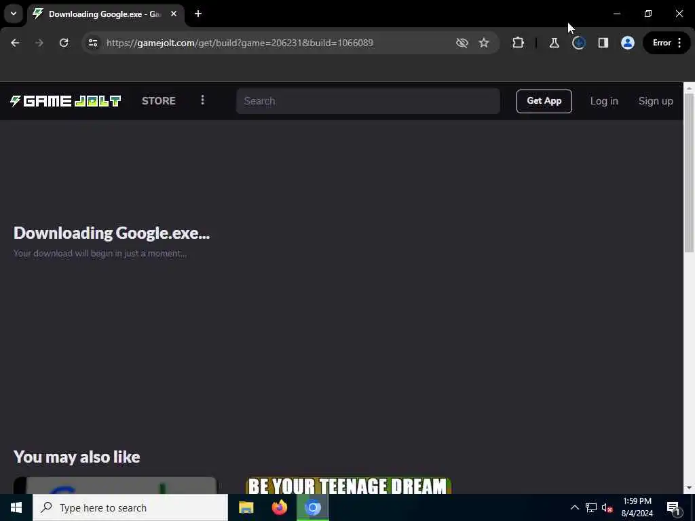Open the Error Chrome menu button
Screen dimensions: 695x521
point(667,43)
